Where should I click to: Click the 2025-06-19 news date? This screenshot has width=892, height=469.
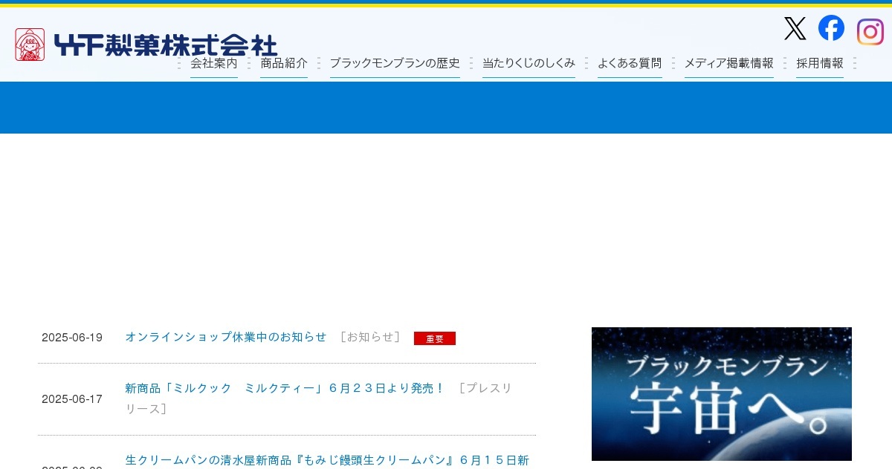pyautogui.click(x=72, y=338)
